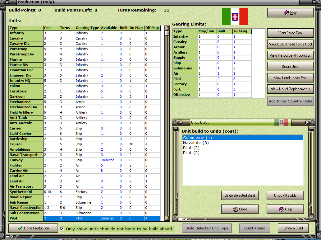This screenshot has height=240, width=321.
Task: Close the Undo Builds window via X
Action: click(x=307, y=122)
